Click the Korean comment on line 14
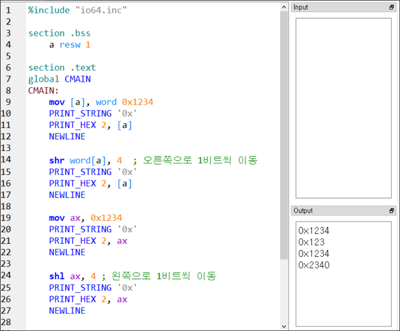The height and width of the screenshot is (331, 400). (x=195, y=160)
